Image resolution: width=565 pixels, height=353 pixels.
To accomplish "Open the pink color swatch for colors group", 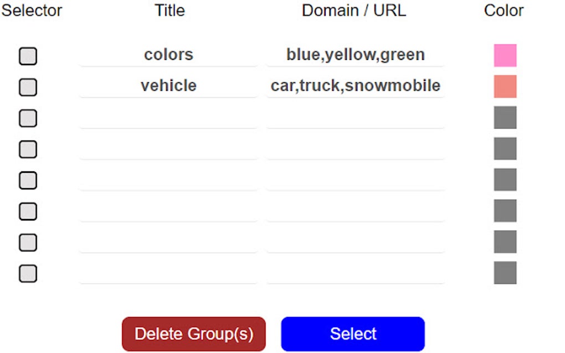I will pos(504,55).
